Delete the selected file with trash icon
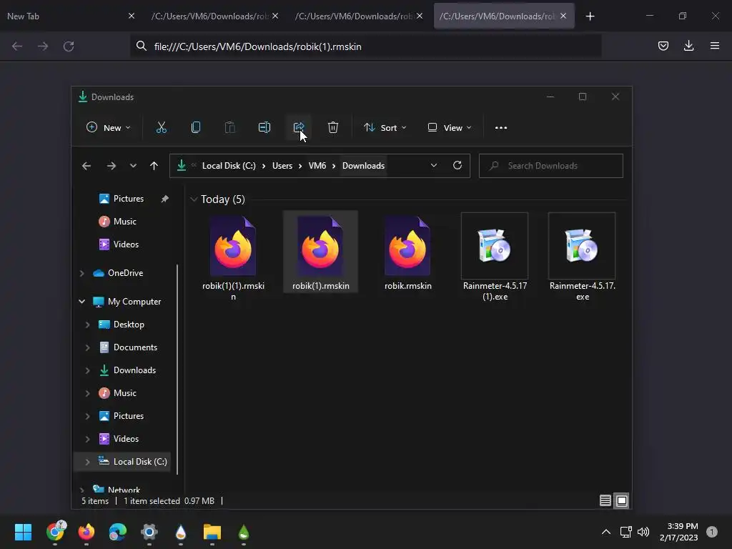This screenshot has height=549, width=732. (333, 127)
